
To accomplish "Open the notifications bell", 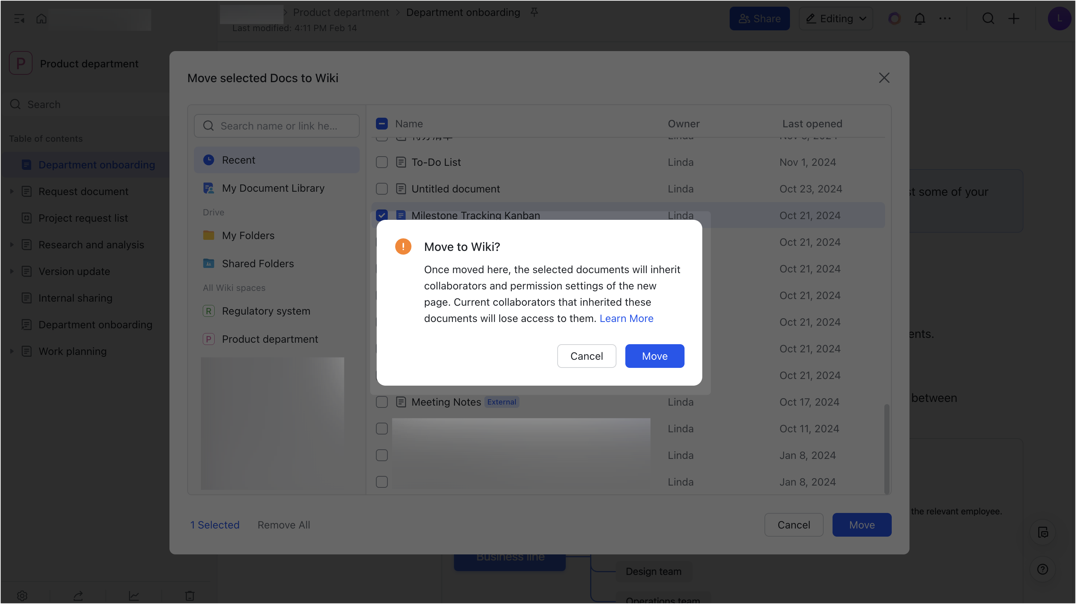I will coord(919,19).
